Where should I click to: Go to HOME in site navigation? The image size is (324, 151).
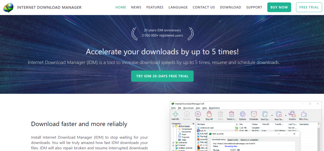pos(121,7)
